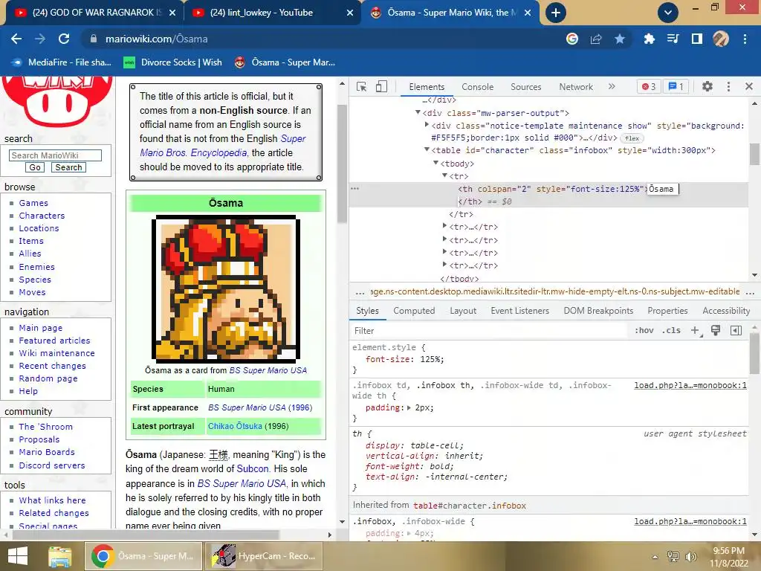The width and height of the screenshot is (761, 571).
Task: Click the Ōsama pixel art card image
Action: point(226,289)
